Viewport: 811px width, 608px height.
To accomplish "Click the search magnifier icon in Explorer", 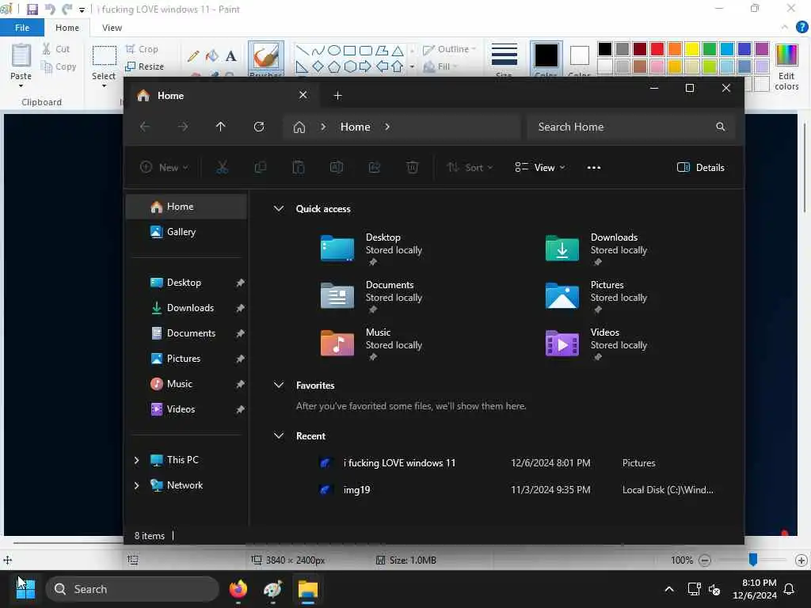I will (721, 127).
